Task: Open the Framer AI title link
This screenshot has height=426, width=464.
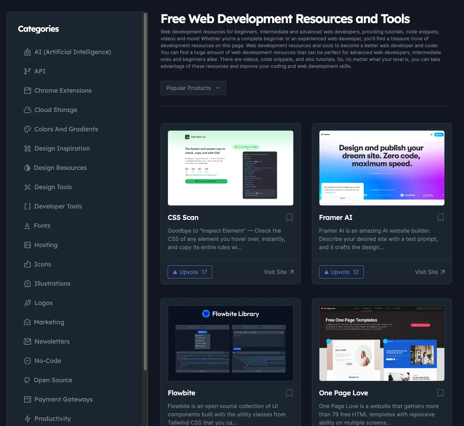Action: (336, 217)
